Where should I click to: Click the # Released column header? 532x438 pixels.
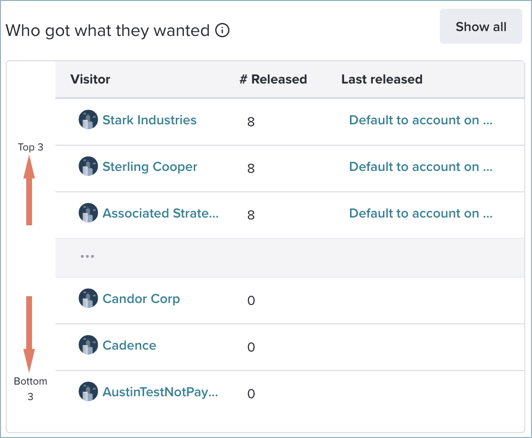pos(273,79)
